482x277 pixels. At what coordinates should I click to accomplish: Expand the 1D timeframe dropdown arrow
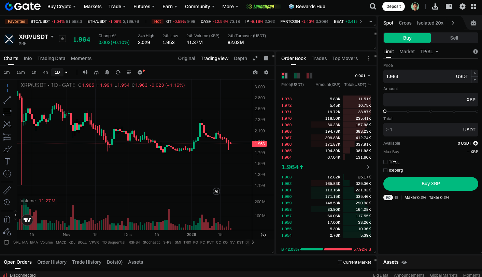coord(66,72)
